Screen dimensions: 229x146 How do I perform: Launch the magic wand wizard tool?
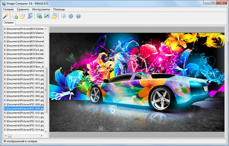[6, 16]
